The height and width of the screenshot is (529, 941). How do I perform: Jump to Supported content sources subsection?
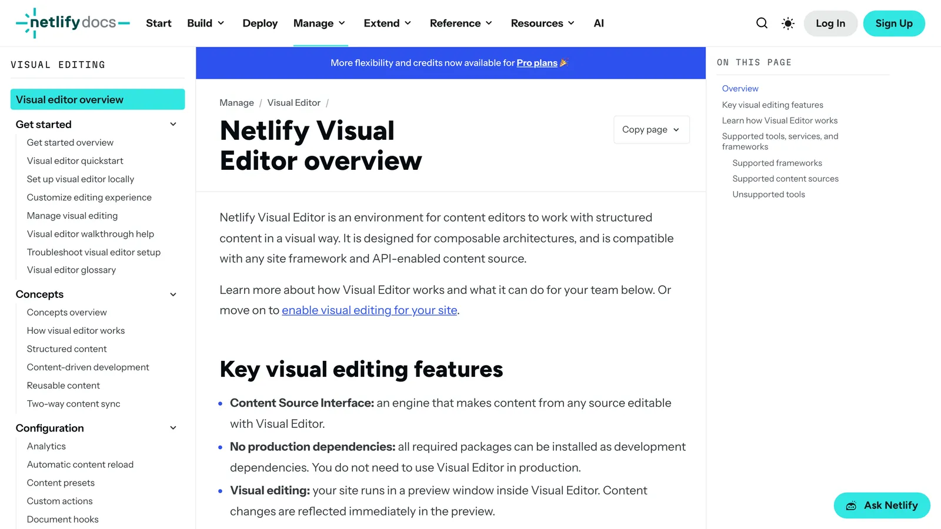click(x=785, y=179)
